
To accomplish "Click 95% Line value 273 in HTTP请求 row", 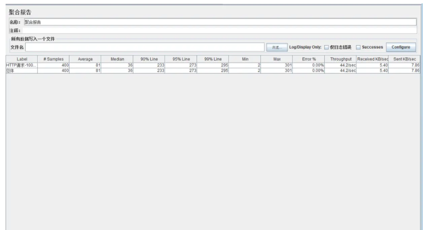I will [181, 65].
